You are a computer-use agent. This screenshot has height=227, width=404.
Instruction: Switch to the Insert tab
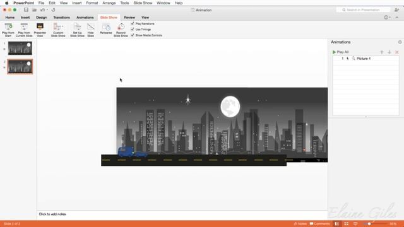click(25, 18)
